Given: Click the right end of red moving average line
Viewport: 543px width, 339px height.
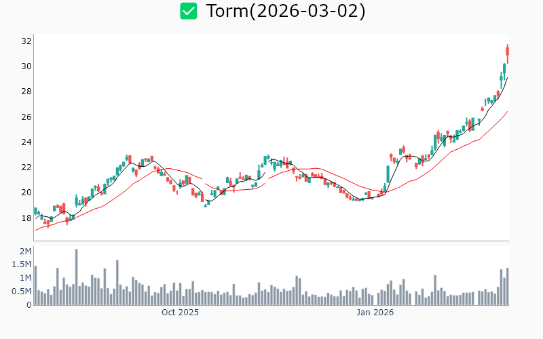Looking at the screenshot, I should pyautogui.click(x=507, y=112).
